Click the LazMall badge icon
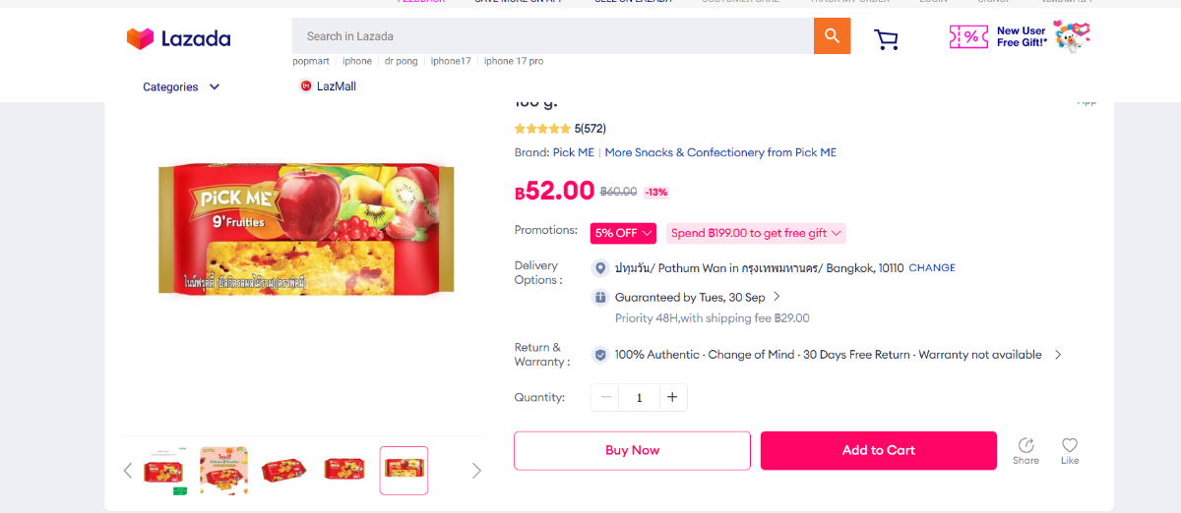Viewport: 1181px width, 513px height. click(306, 86)
